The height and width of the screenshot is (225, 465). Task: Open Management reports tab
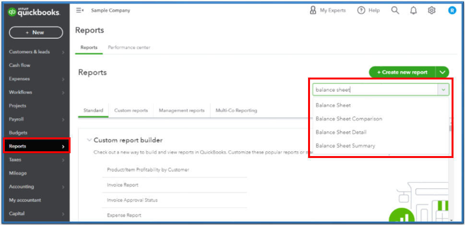(182, 111)
